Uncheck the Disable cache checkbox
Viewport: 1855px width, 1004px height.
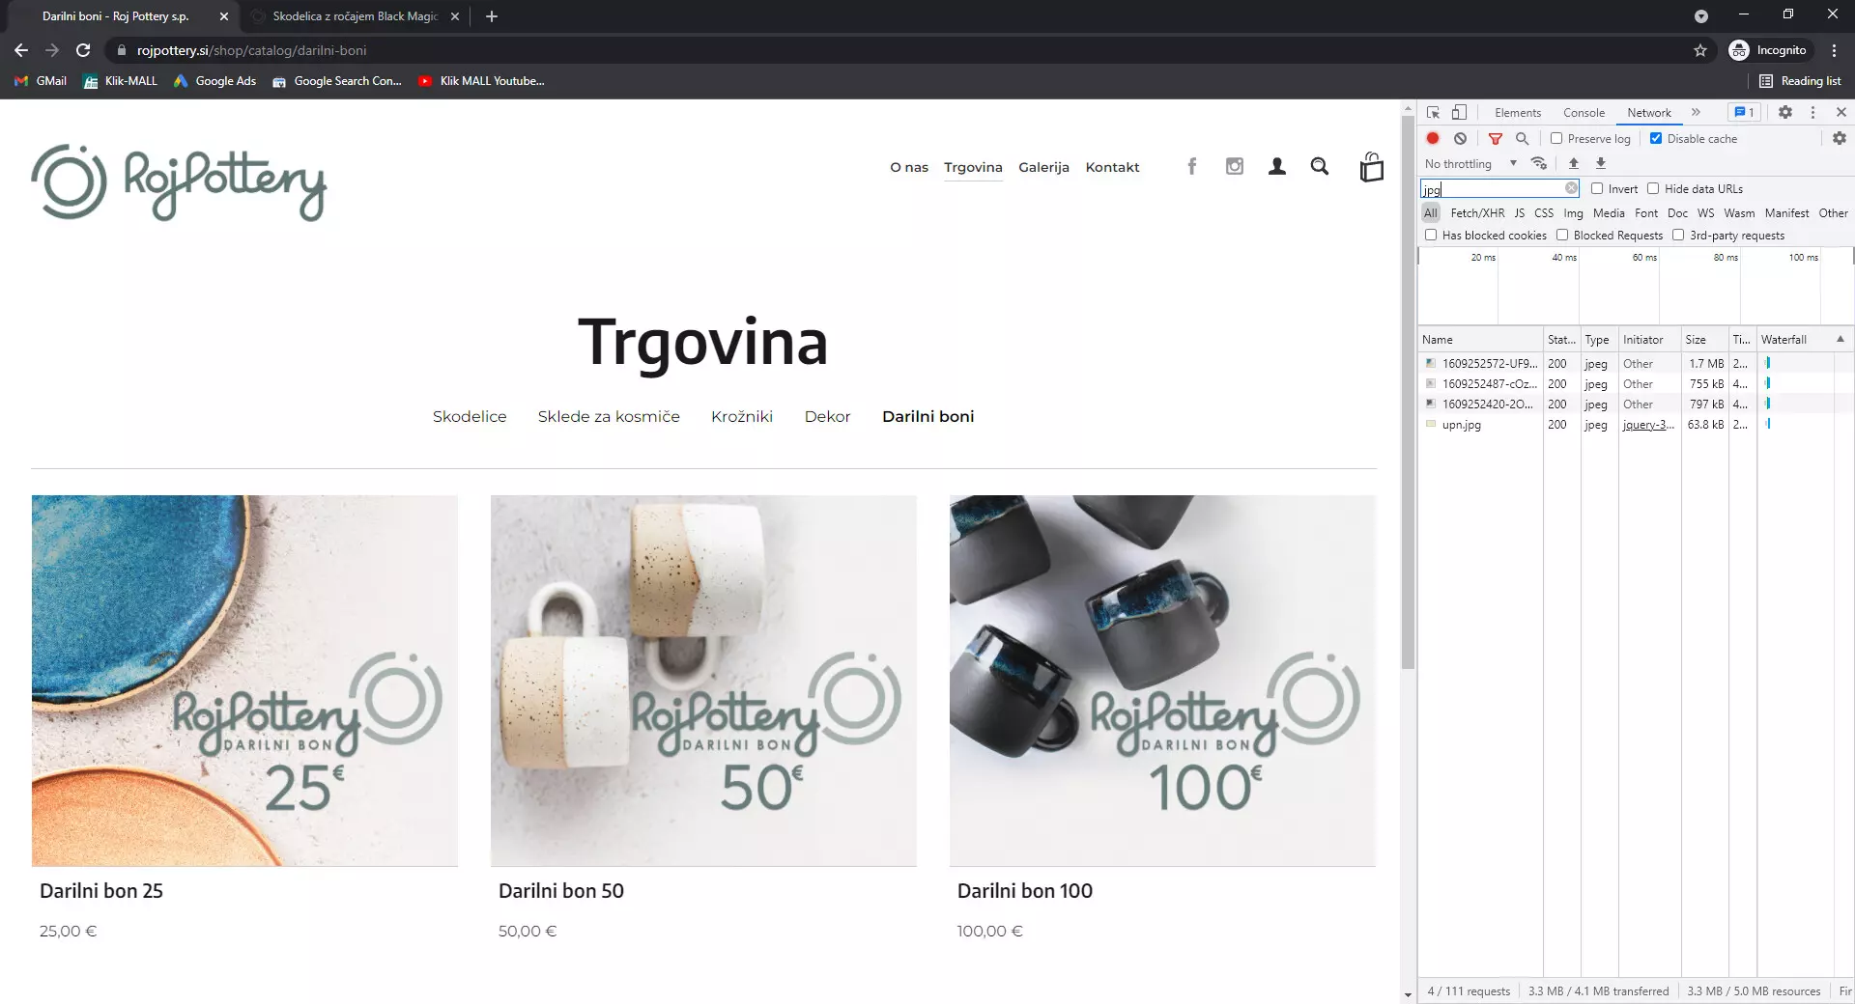(x=1656, y=139)
